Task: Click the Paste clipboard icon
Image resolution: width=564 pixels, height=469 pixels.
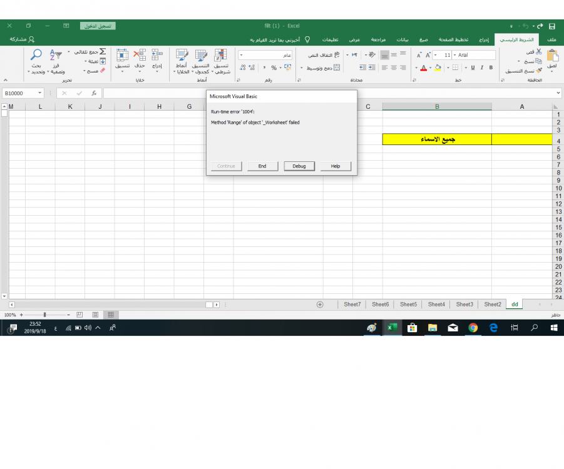Action: pyautogui.click(x=552, y=56)
